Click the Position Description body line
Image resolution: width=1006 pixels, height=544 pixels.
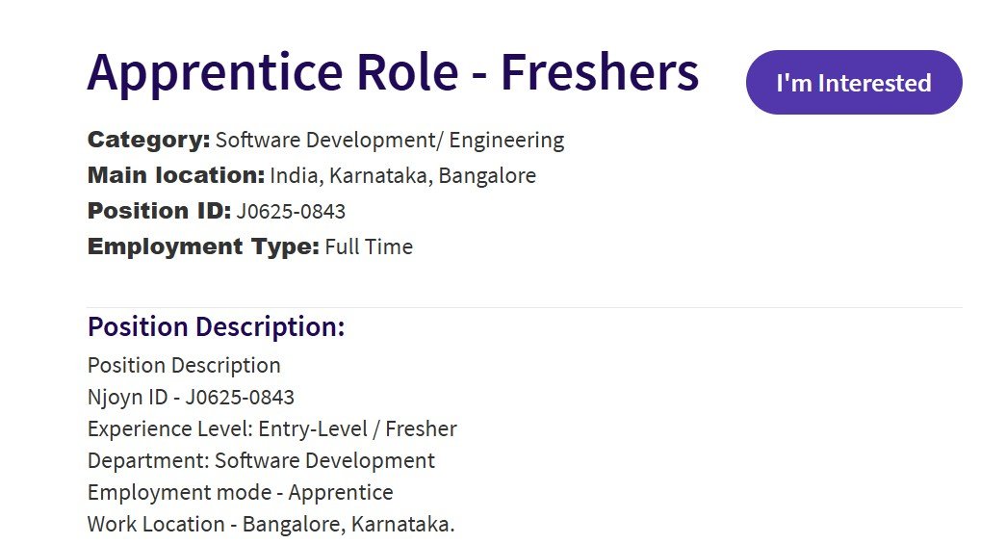pos(184,366)
